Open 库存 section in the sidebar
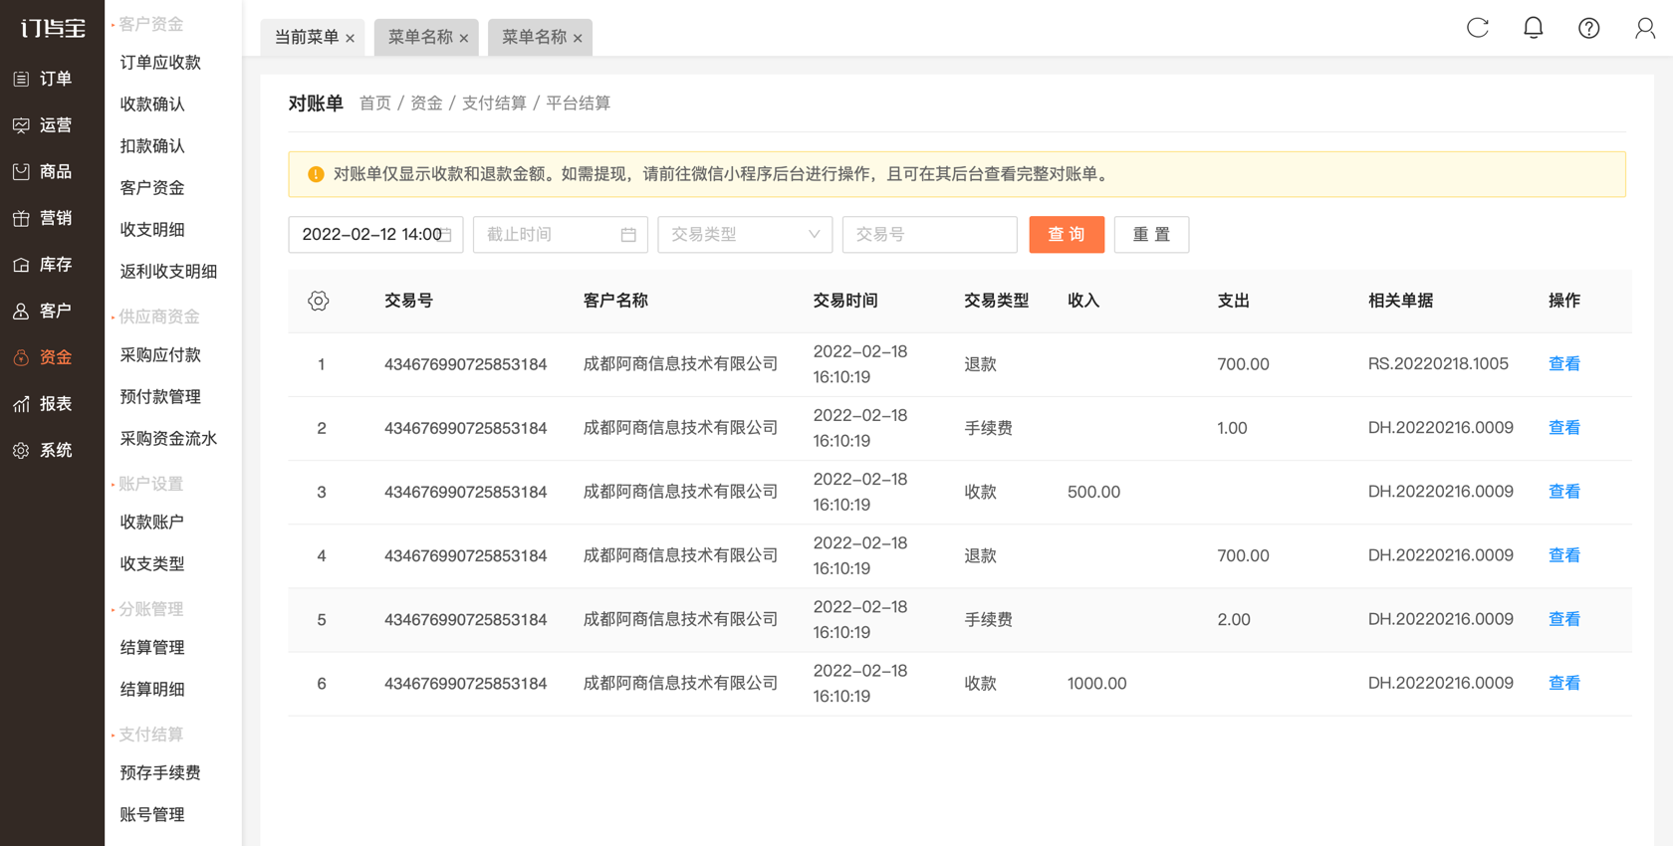 [43, 265]
